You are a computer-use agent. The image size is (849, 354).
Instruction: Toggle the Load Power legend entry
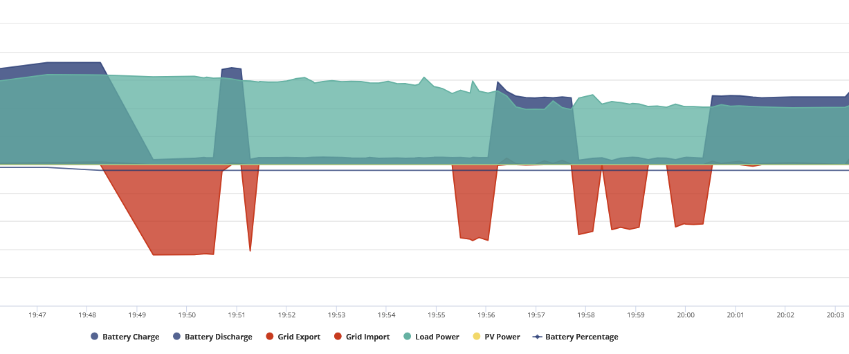431,337
